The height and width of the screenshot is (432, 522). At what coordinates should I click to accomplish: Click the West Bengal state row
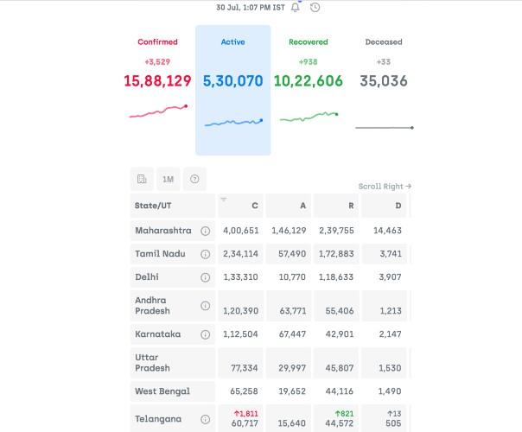tap(162, 391)
